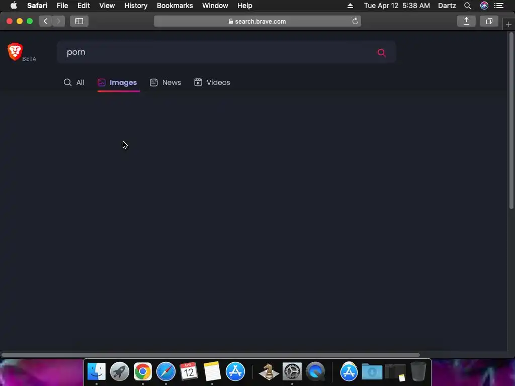Click the date and time in menu bar
This screenshot has height=386, width=515.
[x=397, y=6]
